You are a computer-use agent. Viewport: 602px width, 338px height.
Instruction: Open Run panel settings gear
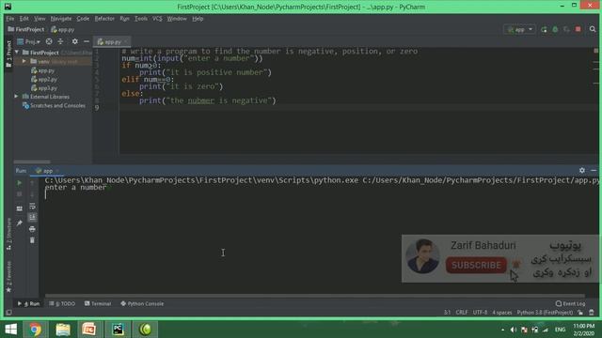tap(582, 170)
